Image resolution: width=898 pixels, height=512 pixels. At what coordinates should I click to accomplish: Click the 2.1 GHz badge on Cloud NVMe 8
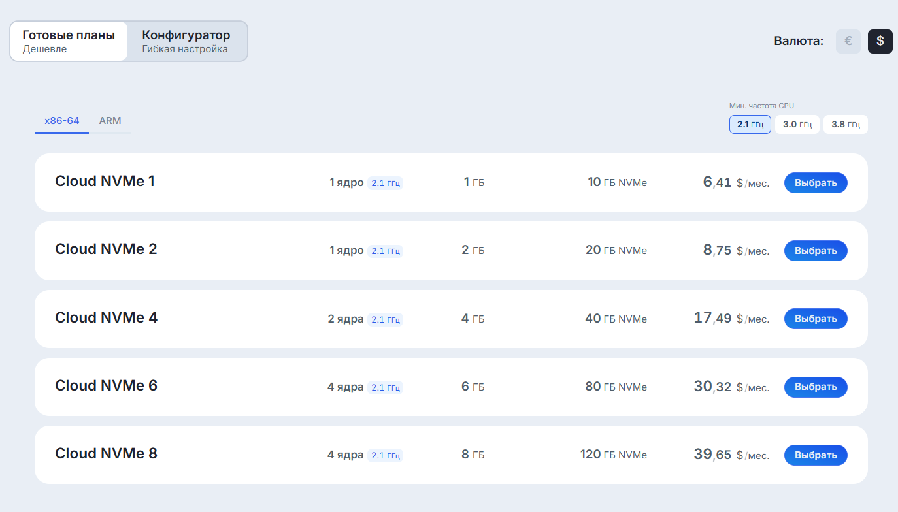click(x=386, y=456)
